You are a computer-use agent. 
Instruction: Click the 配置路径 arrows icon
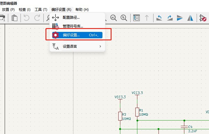click(x=55, y=18)
